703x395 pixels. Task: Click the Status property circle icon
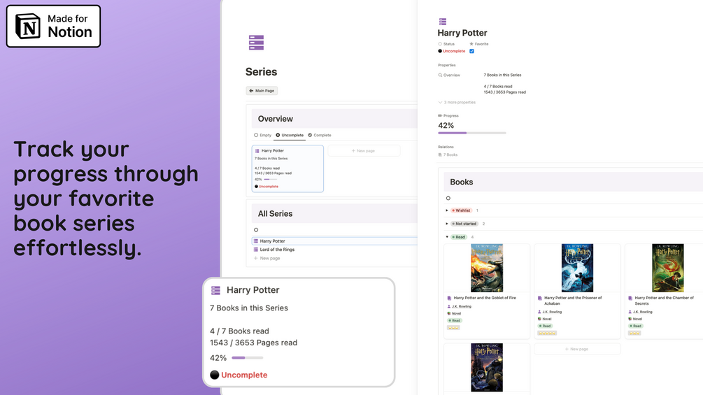pyautogui.click(x=440, y=44)
